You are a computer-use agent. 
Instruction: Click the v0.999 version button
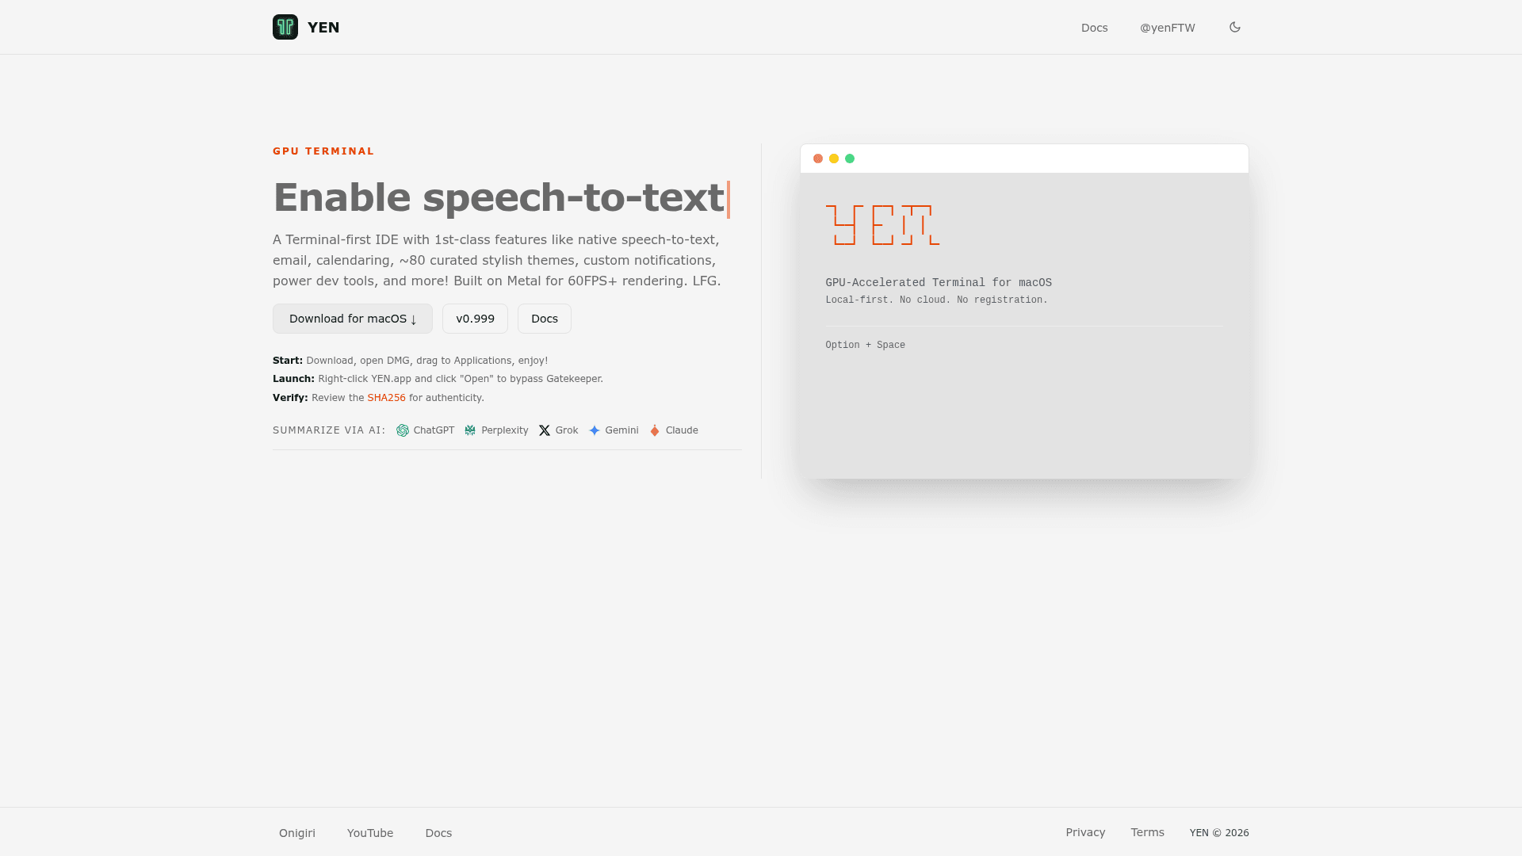click(475, 319)
